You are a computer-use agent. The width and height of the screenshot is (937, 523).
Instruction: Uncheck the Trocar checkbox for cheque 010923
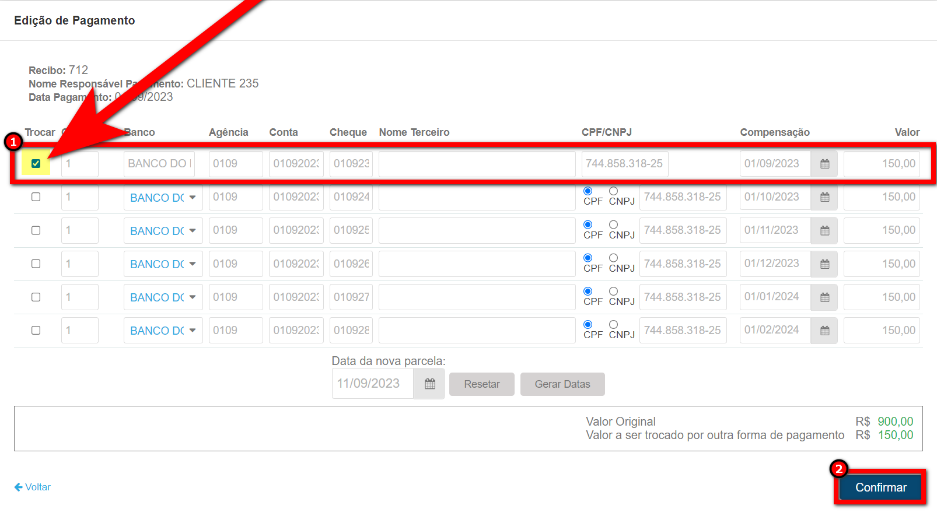click(36, 164)
